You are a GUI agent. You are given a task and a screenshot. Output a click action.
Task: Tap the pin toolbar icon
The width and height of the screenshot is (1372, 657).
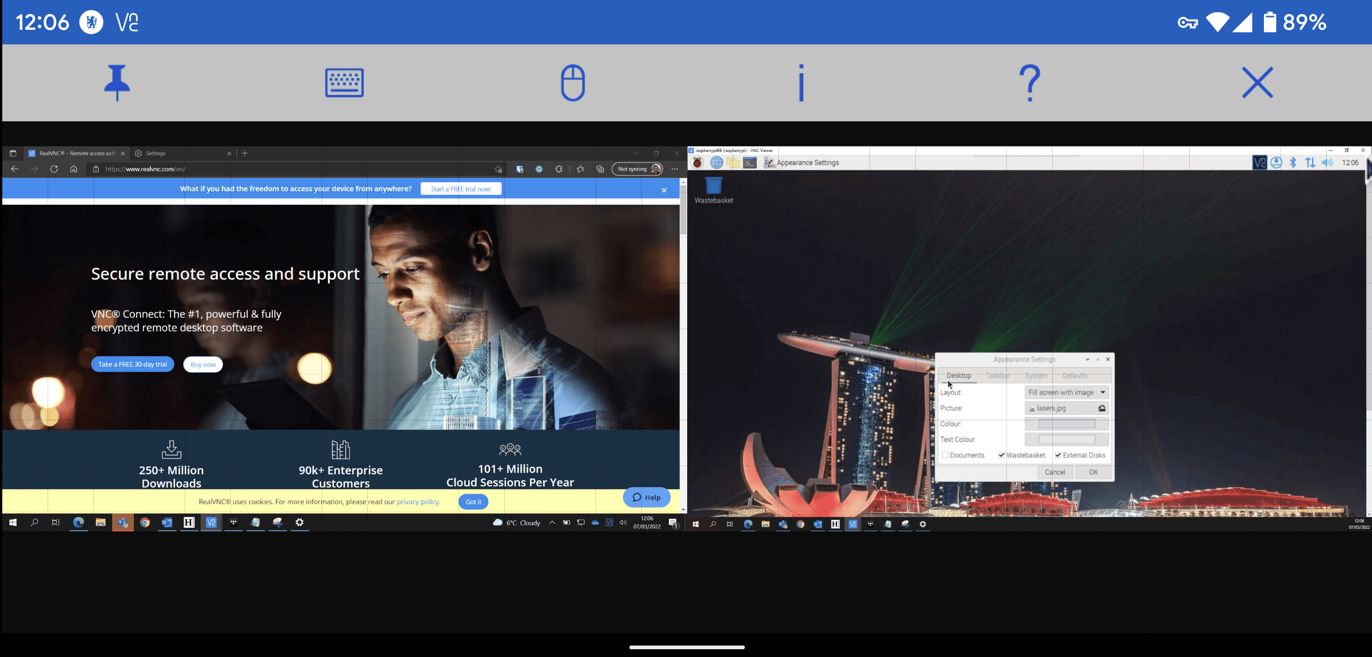click(117, 82)
